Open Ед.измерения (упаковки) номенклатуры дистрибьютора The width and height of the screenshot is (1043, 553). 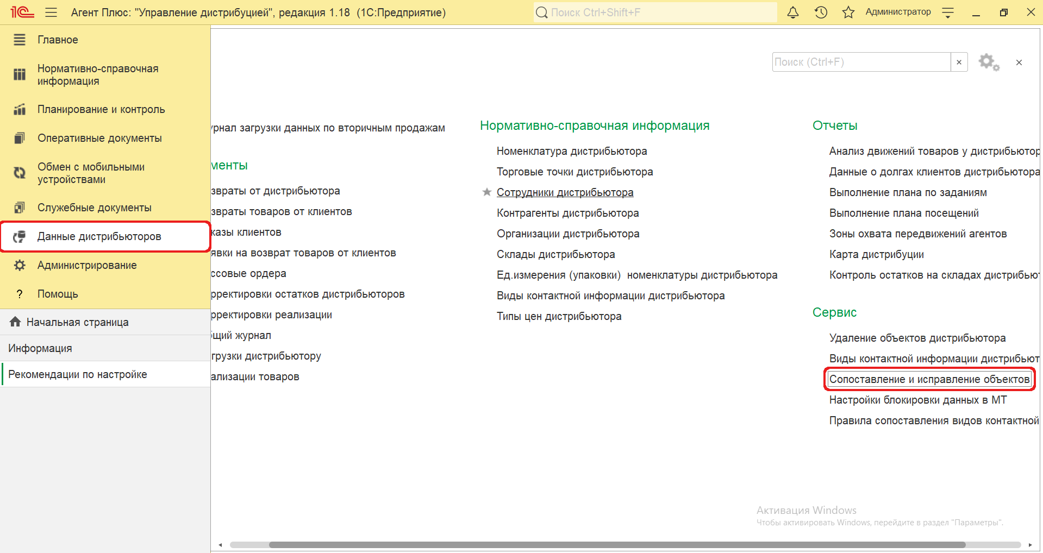(637, 275)
